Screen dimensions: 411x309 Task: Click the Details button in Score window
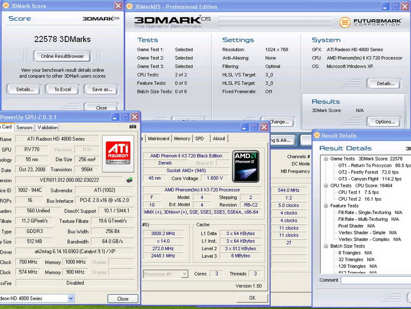[x=25, y=89]
